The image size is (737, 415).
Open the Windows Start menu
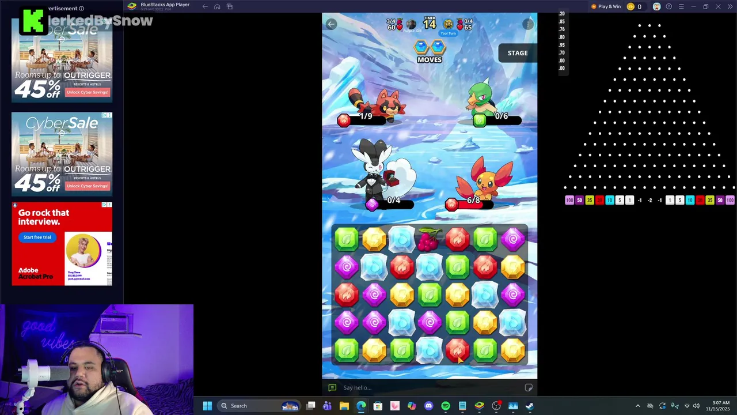[x=207, y=406]
